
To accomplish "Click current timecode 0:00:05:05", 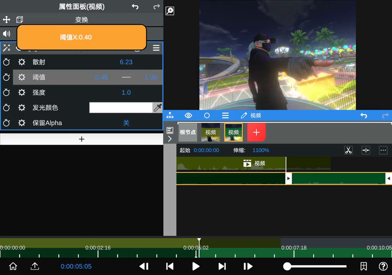I will pyautogui.click(x=76, y=266).
